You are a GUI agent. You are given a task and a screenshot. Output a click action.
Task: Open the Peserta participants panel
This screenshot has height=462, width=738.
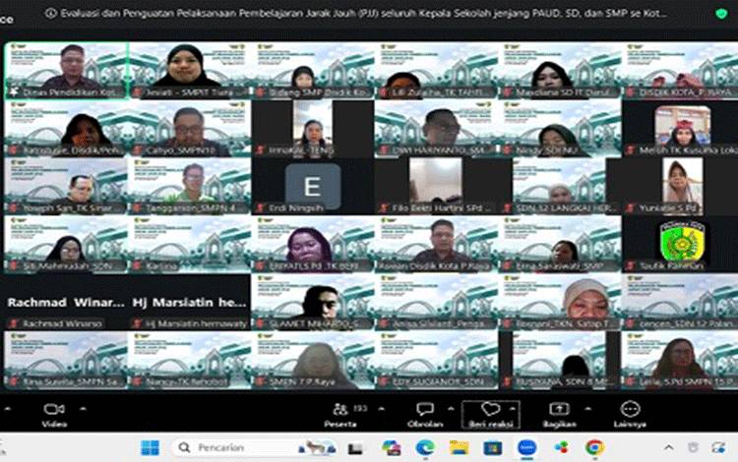340,415
